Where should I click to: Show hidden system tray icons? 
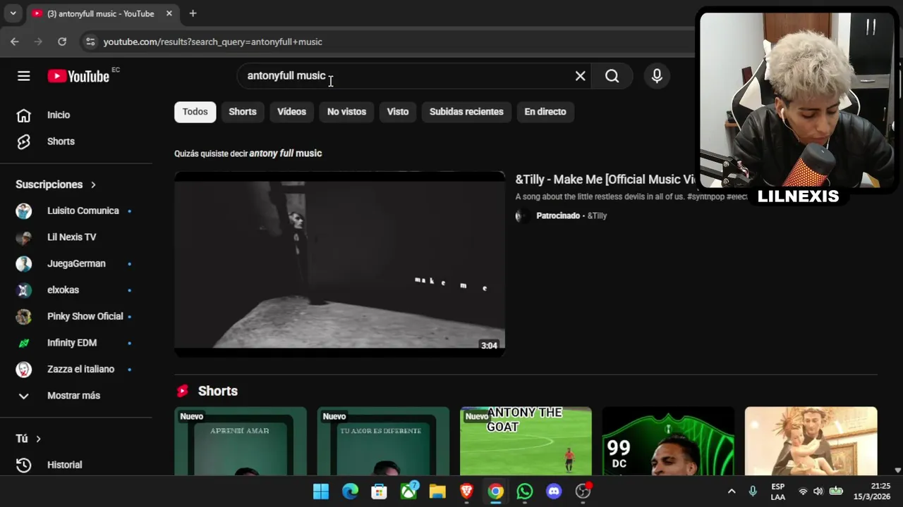(732, 492)
